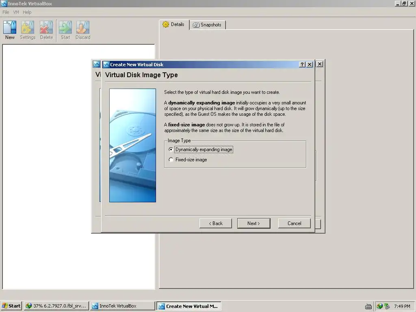The width and height of the screenshot is (416, 312).
Task: Select Fixed-size image option
Action: point(188,160)
